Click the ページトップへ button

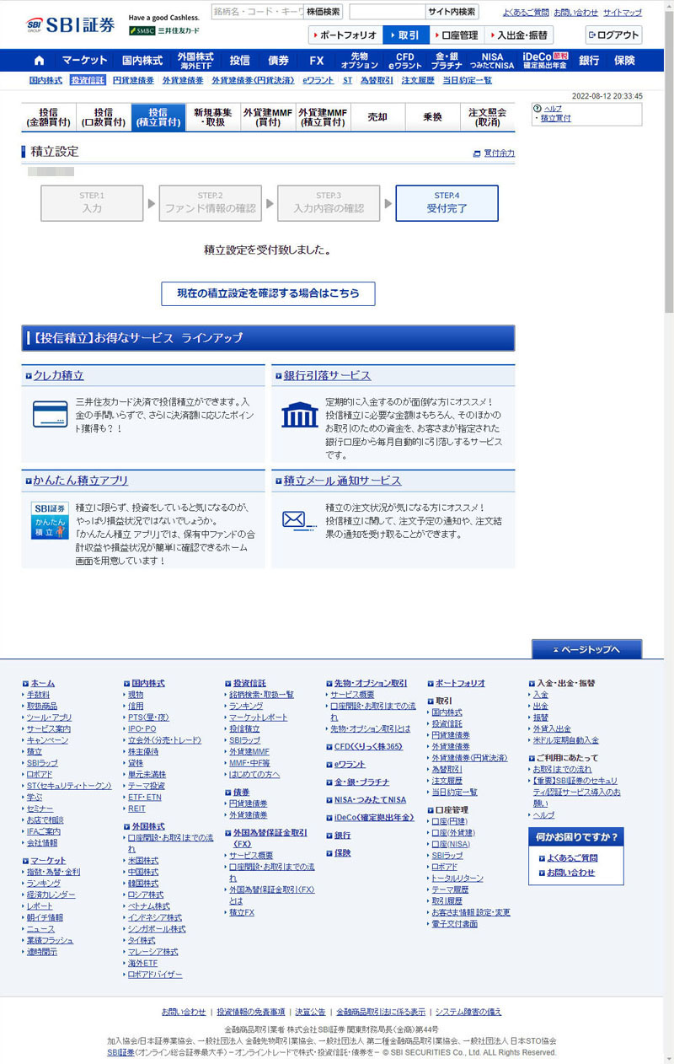pyautogui.click(x=586, y=649)
